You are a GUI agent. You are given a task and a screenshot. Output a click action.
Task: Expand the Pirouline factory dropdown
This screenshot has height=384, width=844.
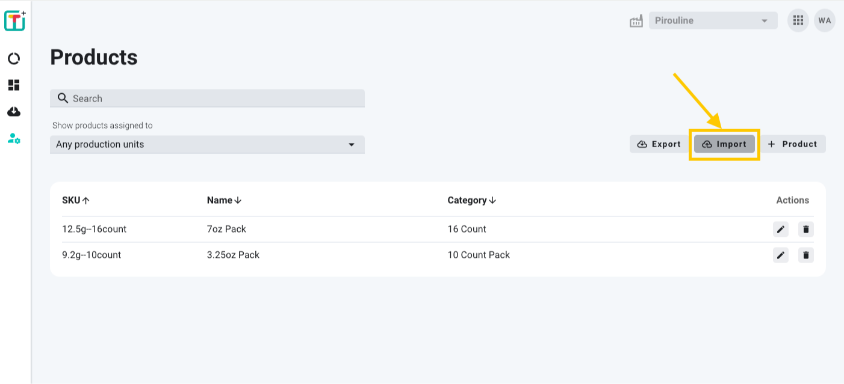pyautogui.click(x=713, y=20)
